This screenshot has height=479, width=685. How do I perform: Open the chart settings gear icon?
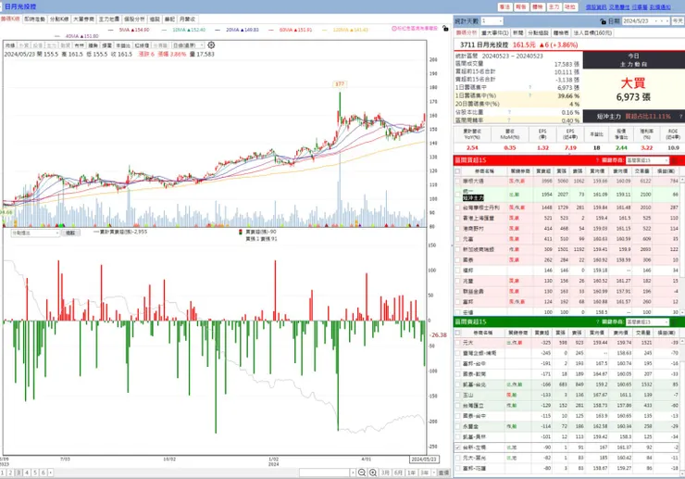point(211,45)
